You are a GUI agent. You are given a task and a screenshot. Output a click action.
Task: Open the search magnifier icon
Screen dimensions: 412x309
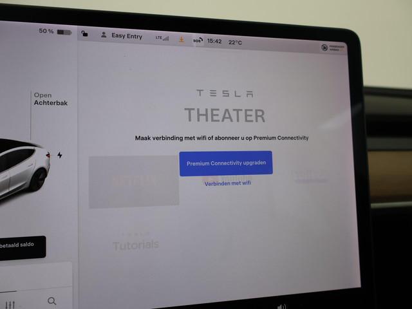51,301
